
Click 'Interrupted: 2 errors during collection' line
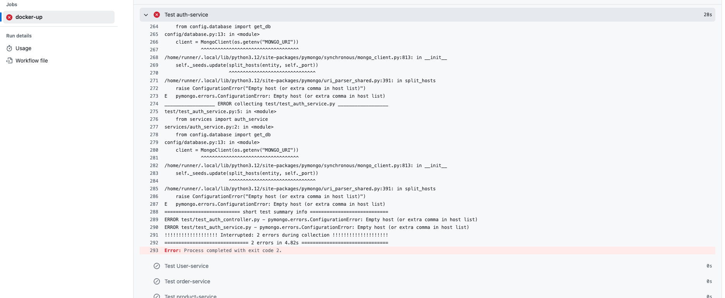click(276, 235)
